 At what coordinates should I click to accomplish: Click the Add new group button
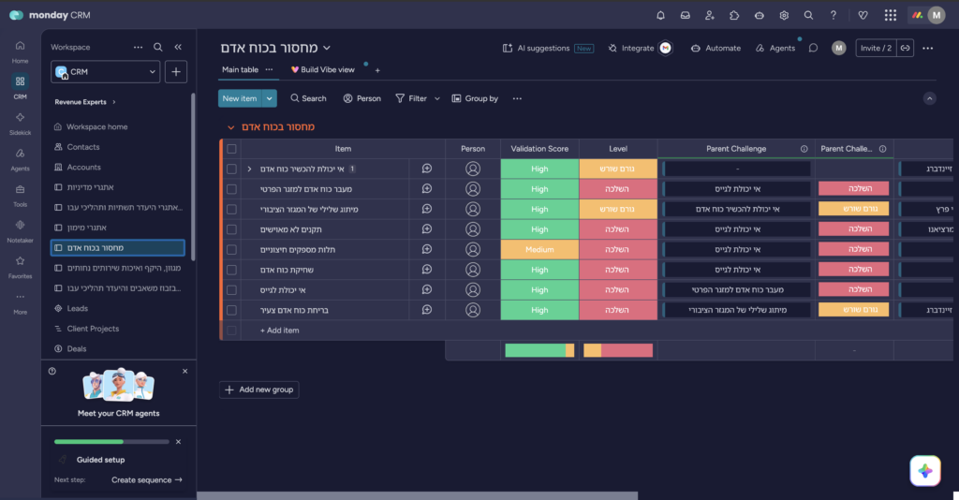[259, 390]
